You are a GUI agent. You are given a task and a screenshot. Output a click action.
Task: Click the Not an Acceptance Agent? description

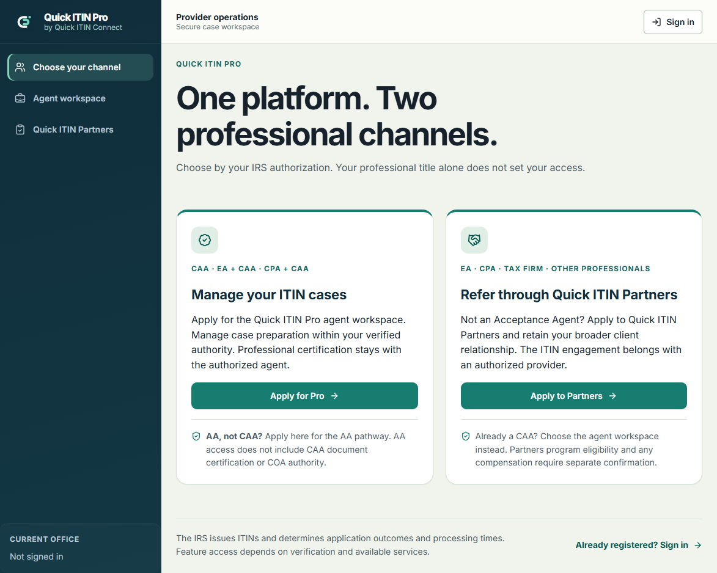(571, 342)
